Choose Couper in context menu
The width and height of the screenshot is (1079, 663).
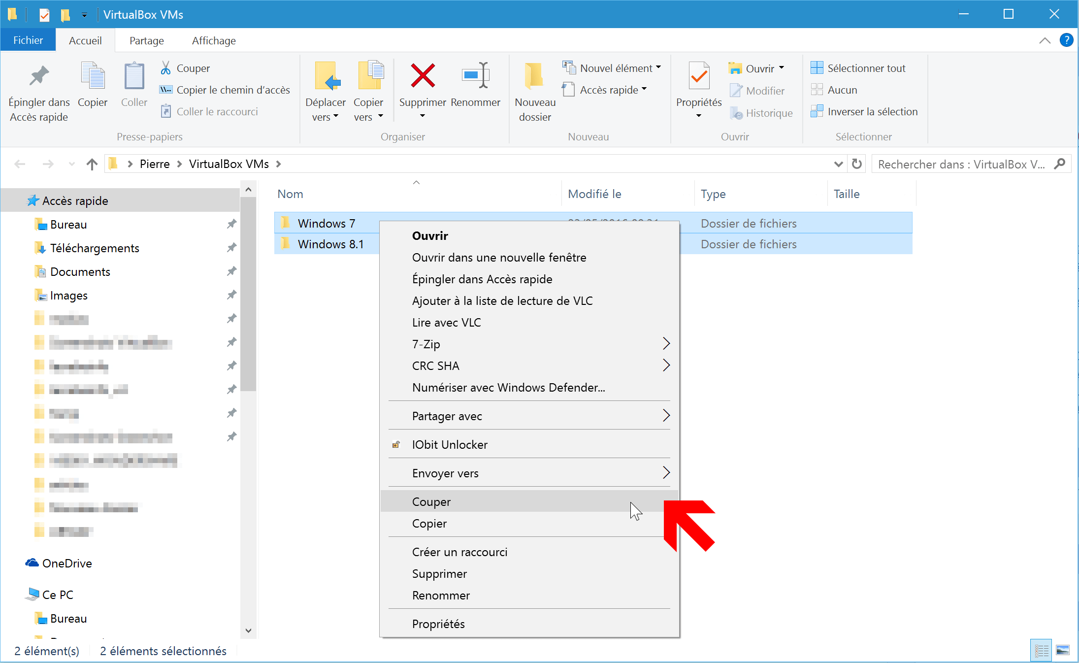529,501
